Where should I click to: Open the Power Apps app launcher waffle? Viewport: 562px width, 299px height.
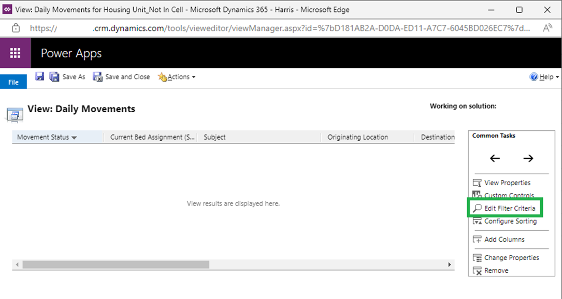coord(15,53)
